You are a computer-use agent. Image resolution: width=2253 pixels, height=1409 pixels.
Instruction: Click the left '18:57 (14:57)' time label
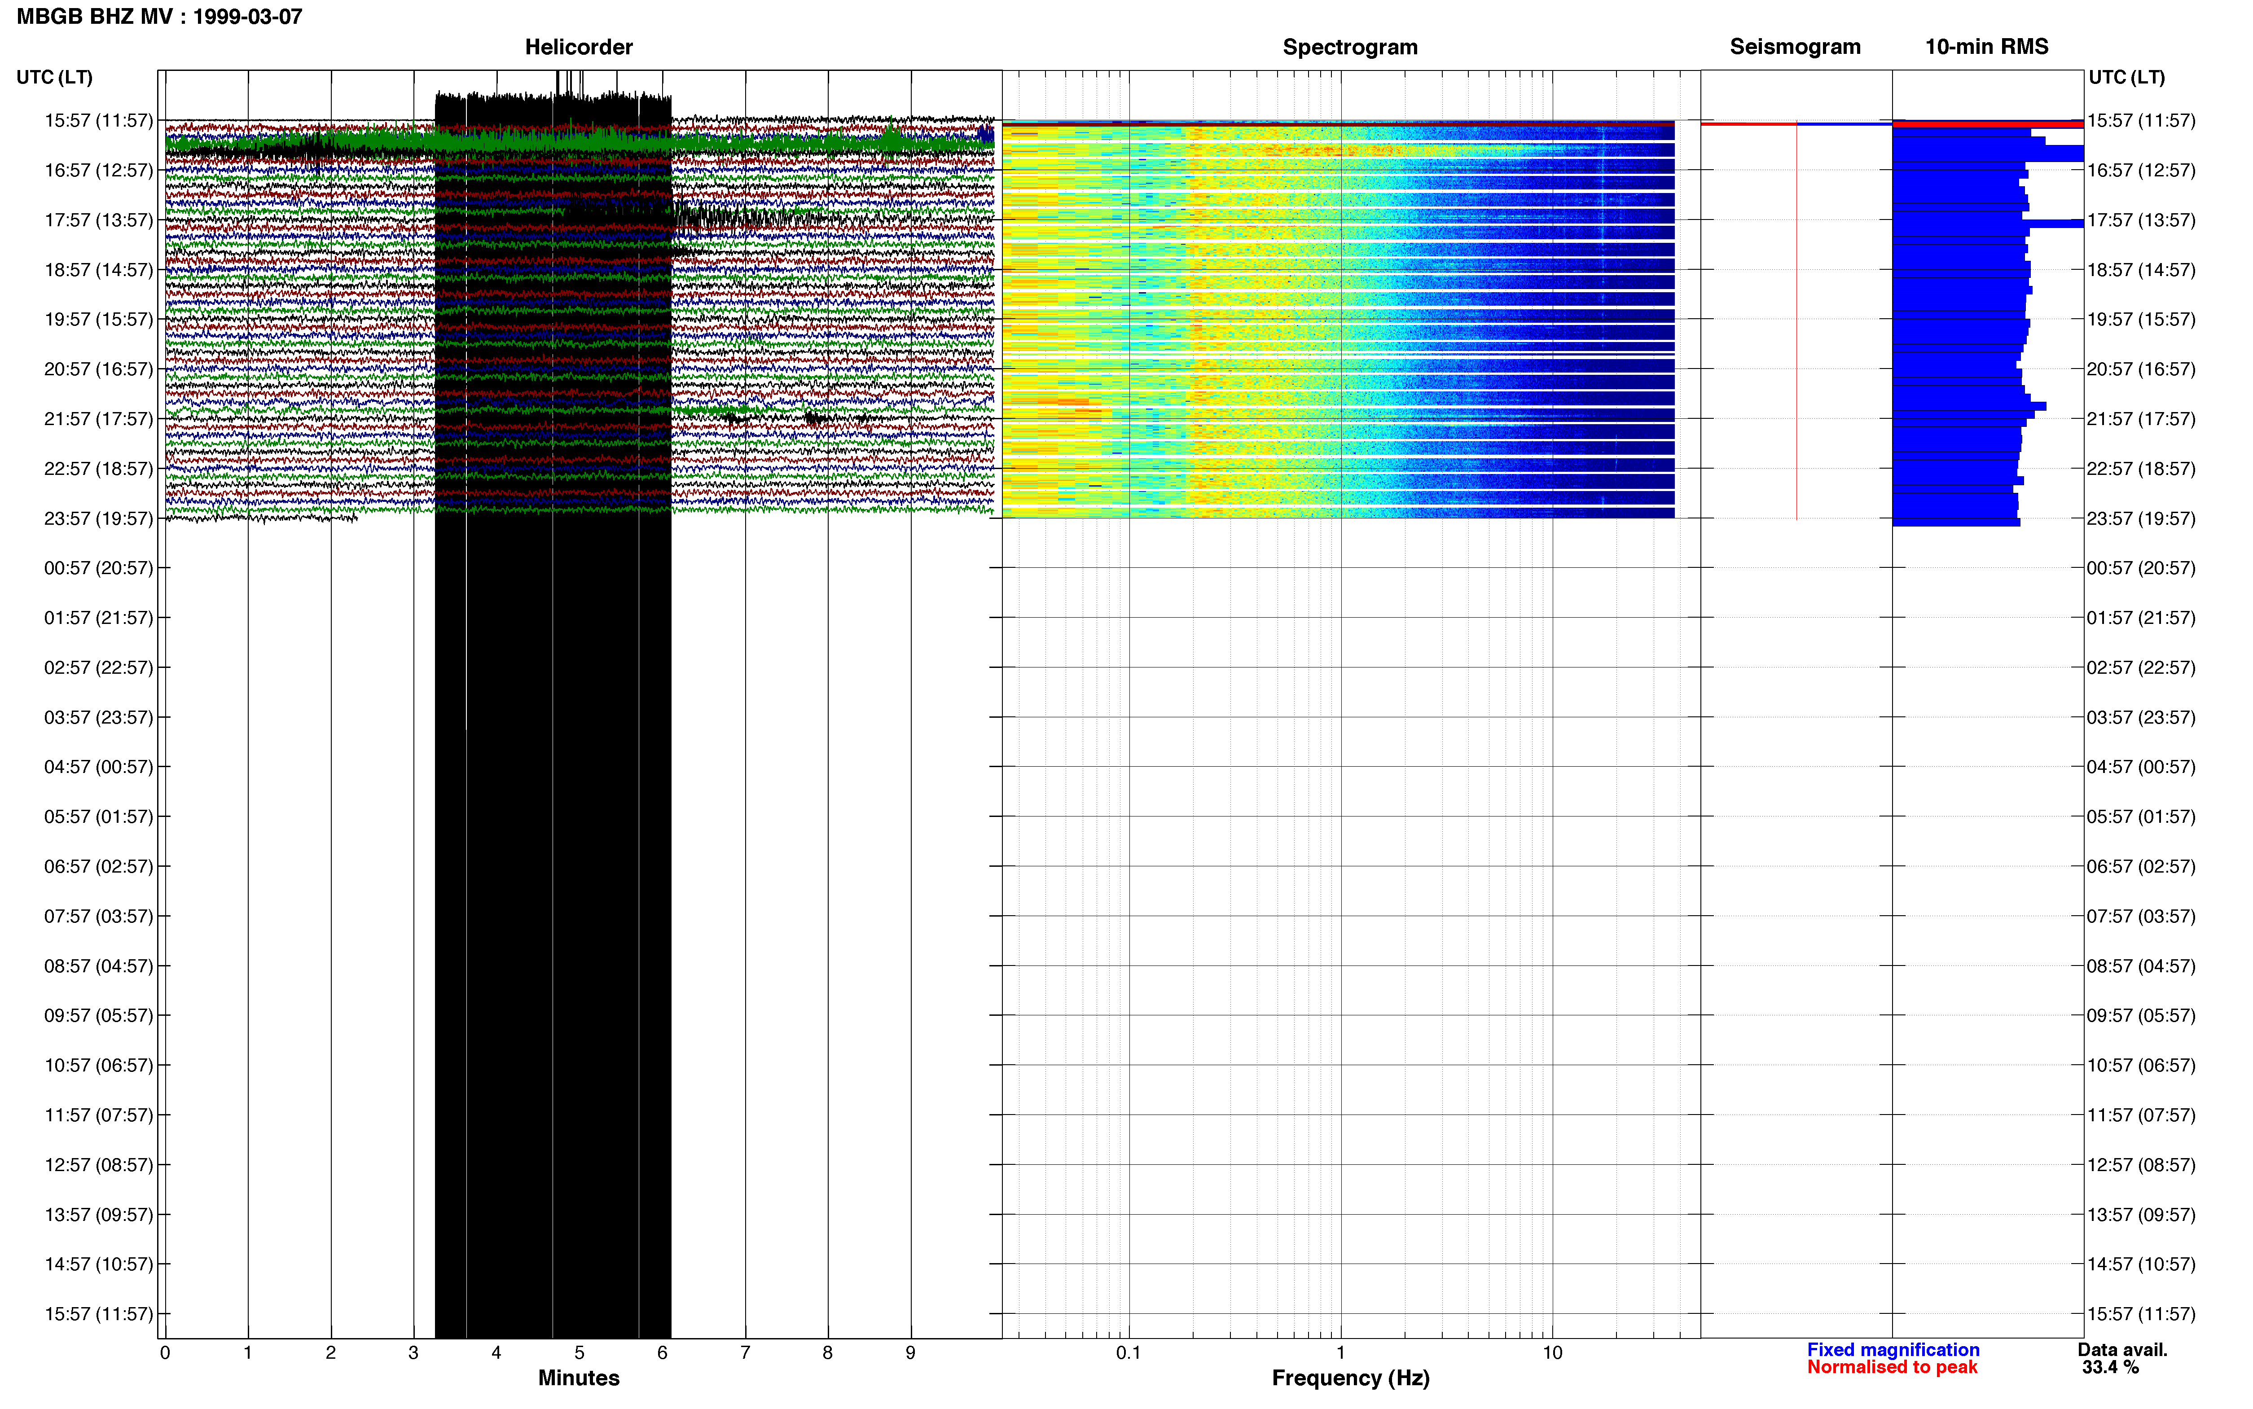98,269
